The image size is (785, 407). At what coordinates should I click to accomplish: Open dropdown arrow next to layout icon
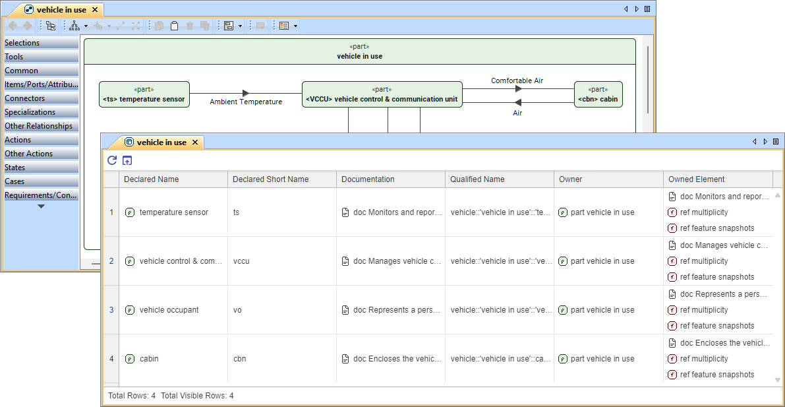tap(86, 26)
